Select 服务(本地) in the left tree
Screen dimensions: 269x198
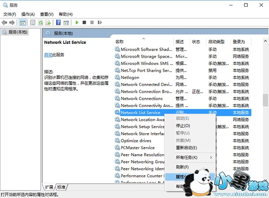pos(15,32)
